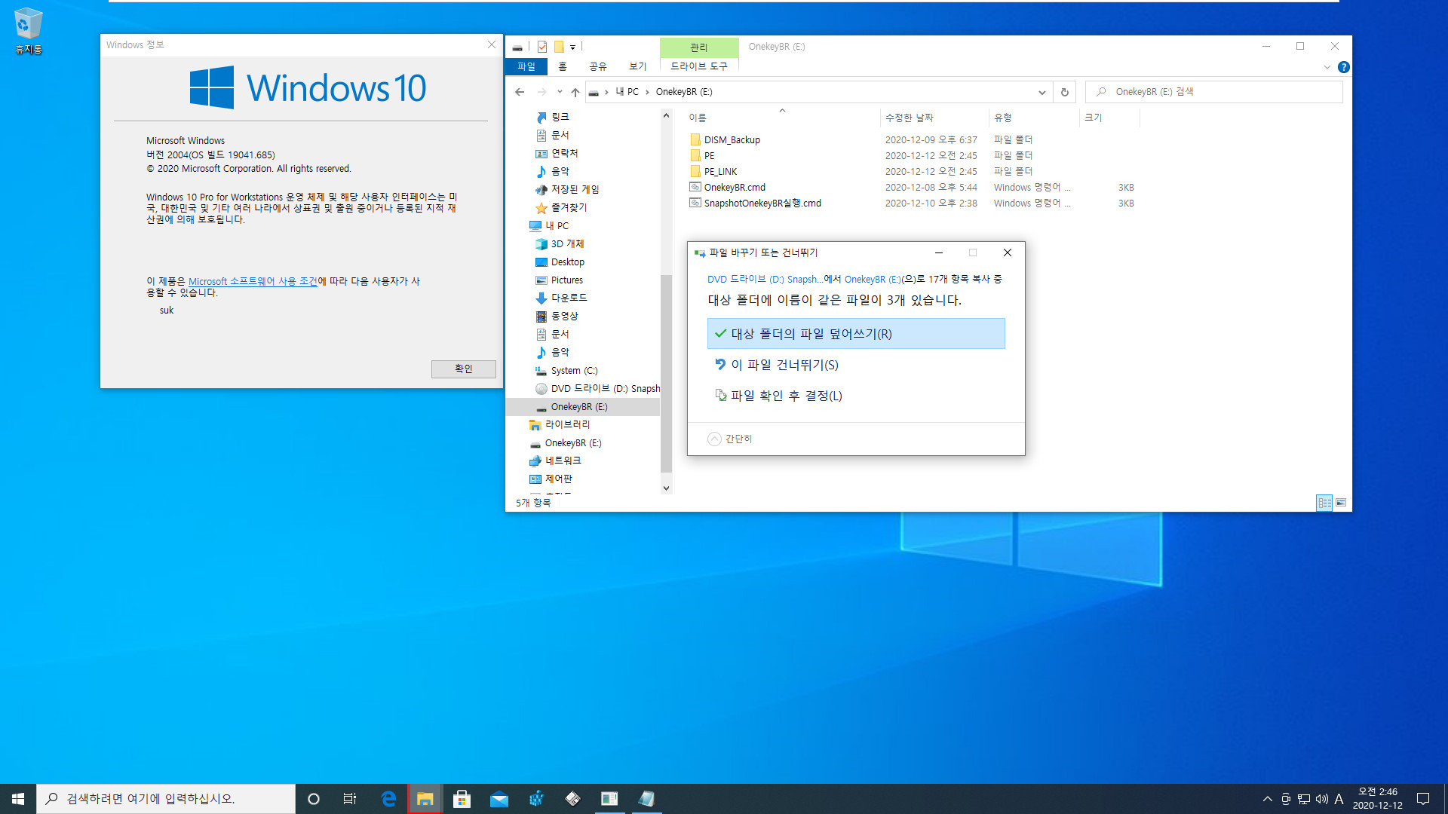This screenshot has height=814, width=1448.
Task: Click the network tray icon
Action: [1304, 799]
